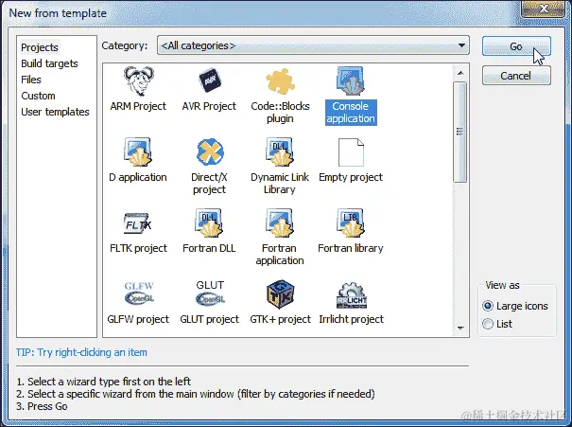Pick the D application icon
The height and width of the screenshot is (427, 572).
(138, 151)
